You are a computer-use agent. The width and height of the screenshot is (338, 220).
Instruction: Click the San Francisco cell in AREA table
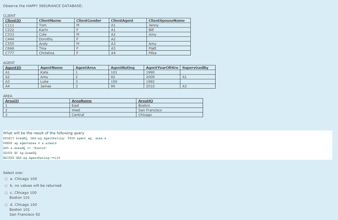coord(150,110)
